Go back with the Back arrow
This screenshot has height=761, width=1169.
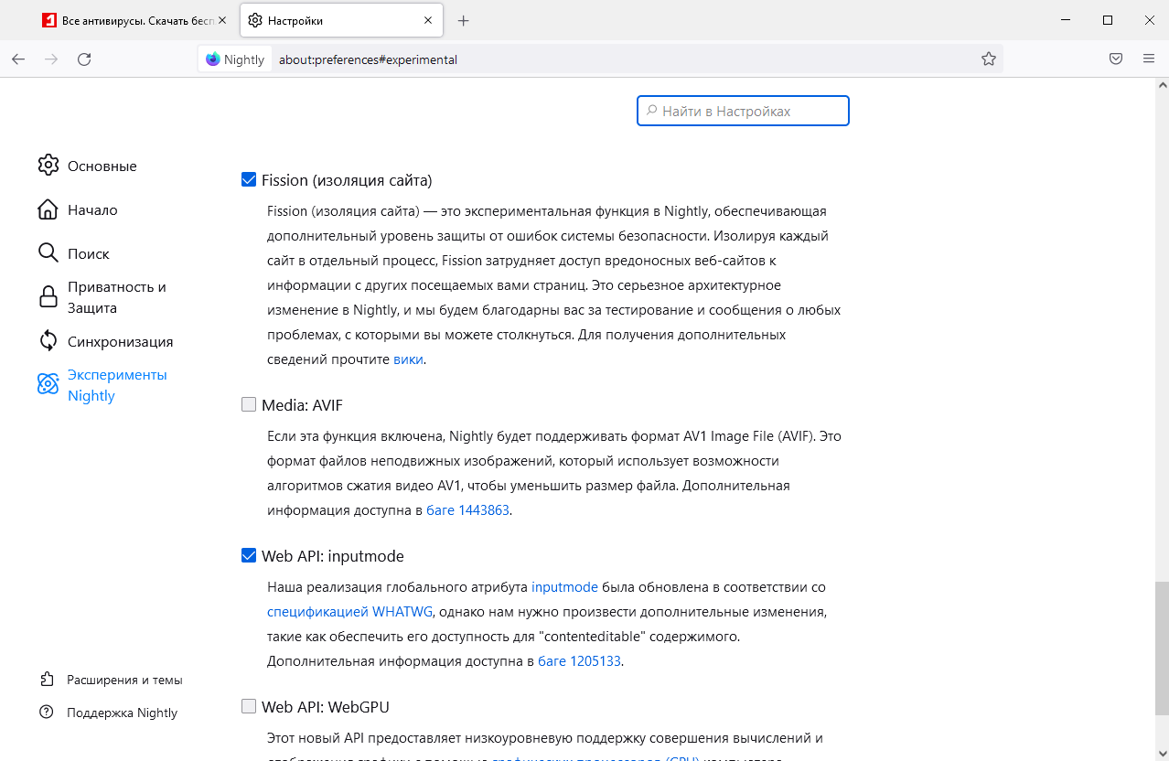pyautogui.click(x=18, y=59)
